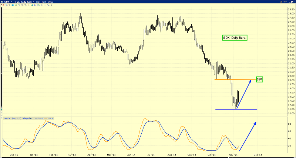The image size is (296, 158).
Task: Toggle the K% line checkbox
Action: (52, 118)
